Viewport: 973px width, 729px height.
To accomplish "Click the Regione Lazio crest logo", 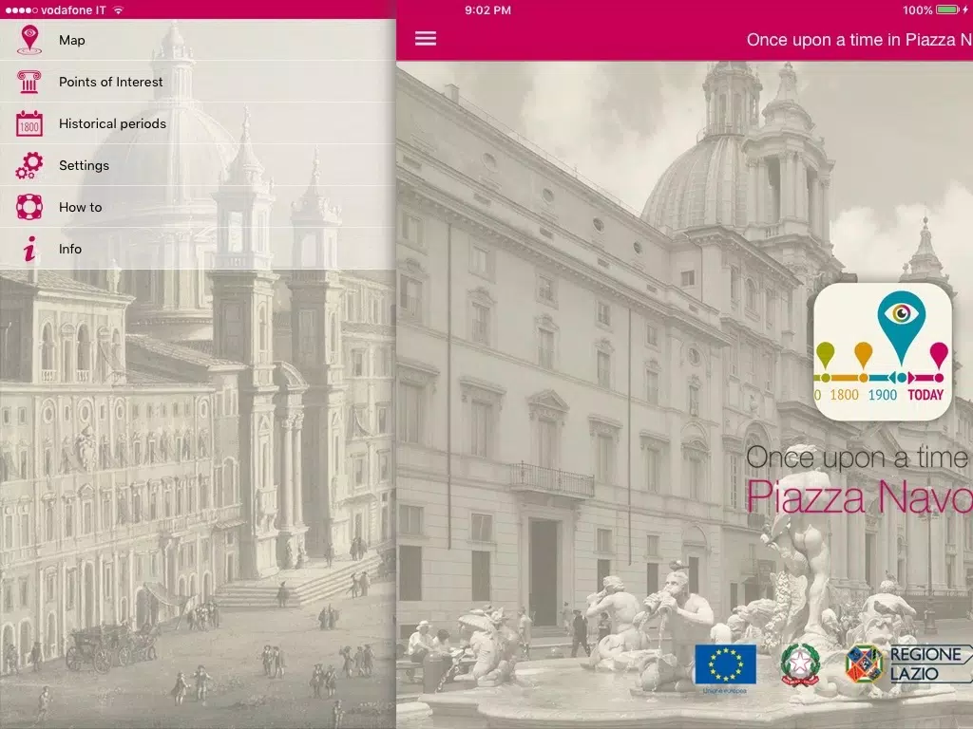I will [865, 664].
